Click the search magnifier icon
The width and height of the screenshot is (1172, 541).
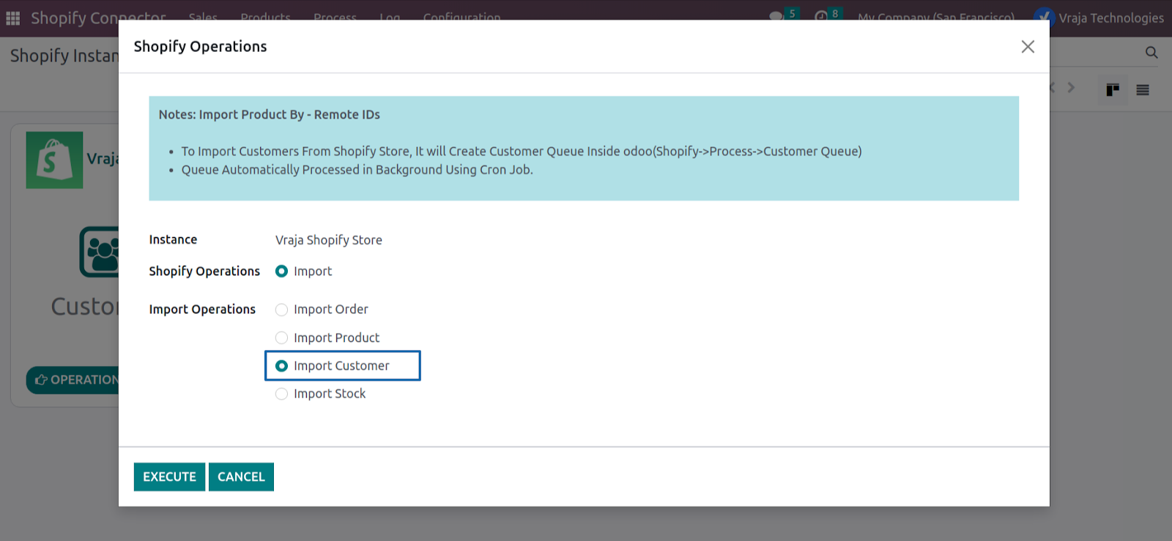coord(1151,53)
